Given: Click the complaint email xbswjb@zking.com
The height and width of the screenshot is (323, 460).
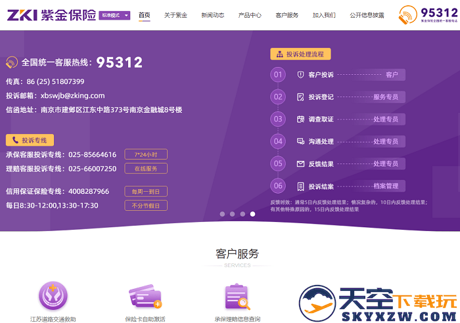Looking at the screenshot, I should coord(72,96).
